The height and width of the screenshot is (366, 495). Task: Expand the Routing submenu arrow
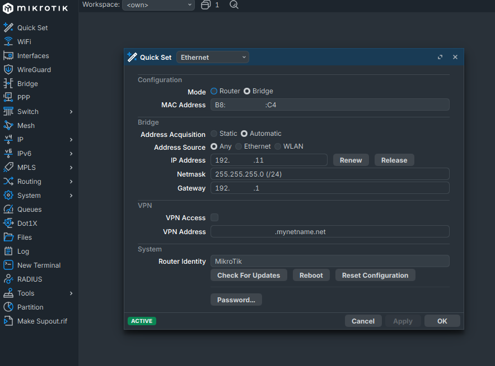[71, 182]
